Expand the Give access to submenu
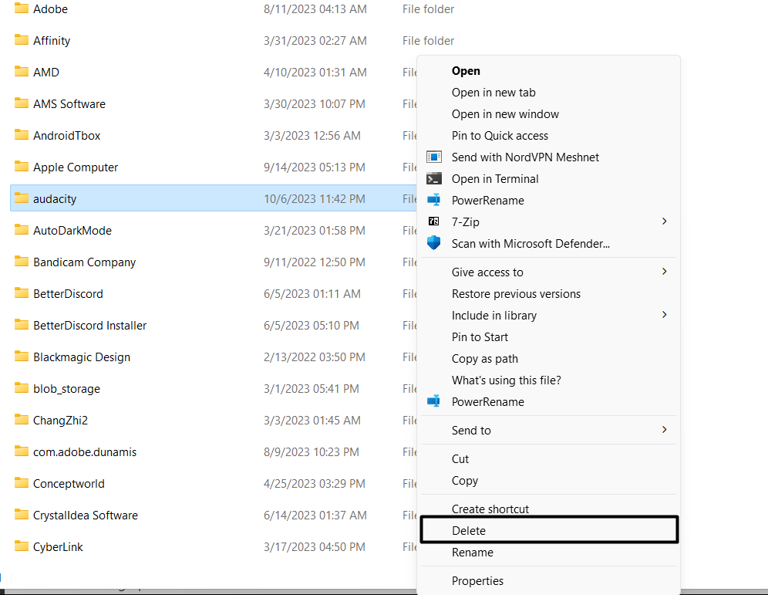The height and width of the screenshot is (595, 768). [664, 272]
